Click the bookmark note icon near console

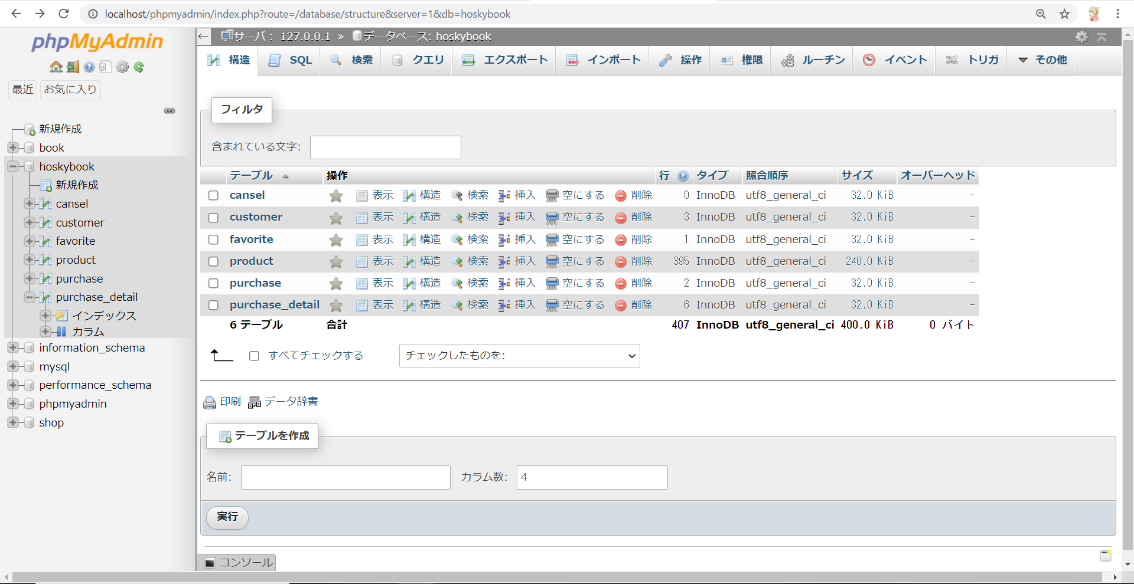[1106, 556]
